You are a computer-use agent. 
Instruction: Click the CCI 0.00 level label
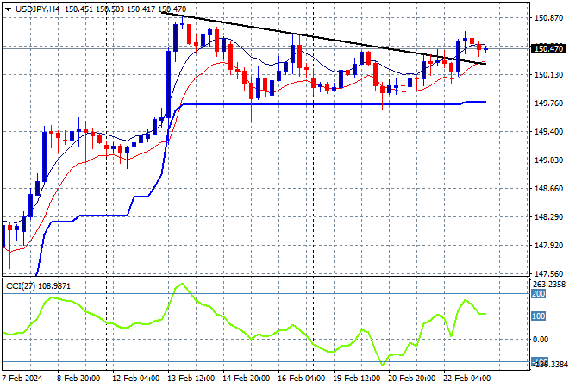(x=541, y=340)
